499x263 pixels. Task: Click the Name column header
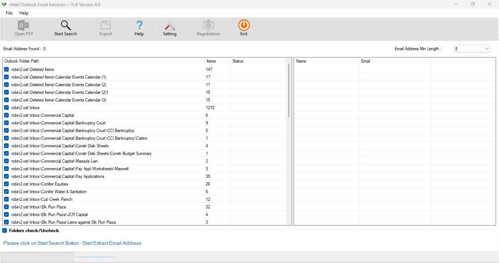326,61
